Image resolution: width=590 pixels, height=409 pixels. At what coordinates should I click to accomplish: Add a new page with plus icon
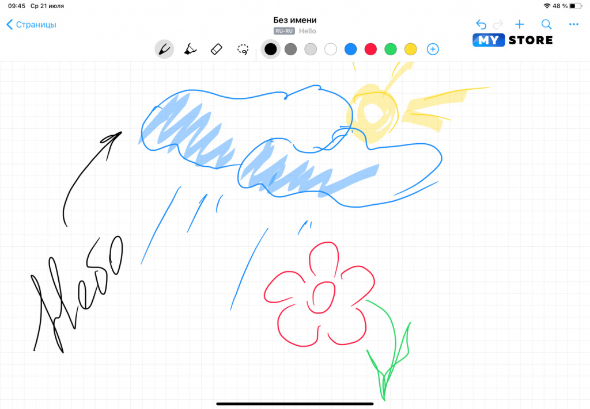click(520, 24)
